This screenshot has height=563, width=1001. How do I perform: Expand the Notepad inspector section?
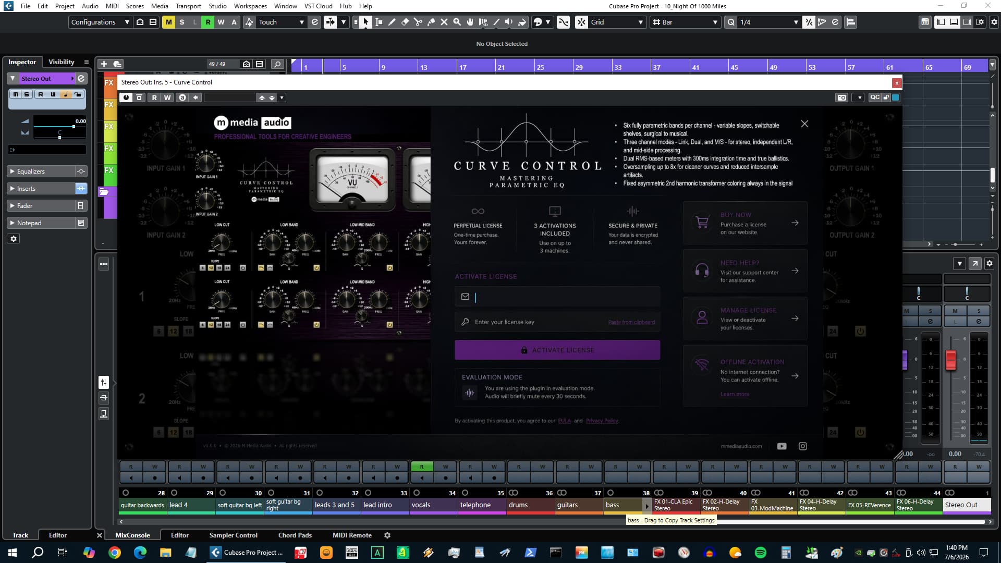(x=41, y=223)
